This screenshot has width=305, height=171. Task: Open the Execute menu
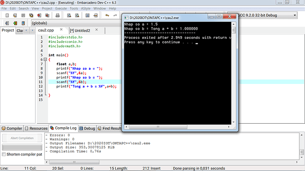pyautogui.click(x=61, y=8)
